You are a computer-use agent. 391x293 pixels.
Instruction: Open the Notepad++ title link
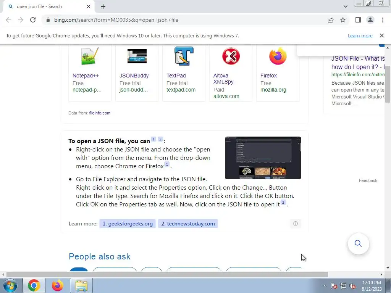tap(86, 76)
